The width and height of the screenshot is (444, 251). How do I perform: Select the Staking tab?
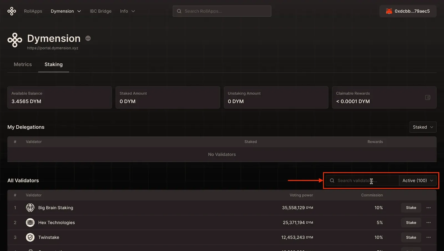54,64
